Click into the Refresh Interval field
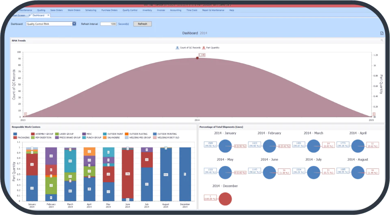390x215 pixels. tap(108, 24)
